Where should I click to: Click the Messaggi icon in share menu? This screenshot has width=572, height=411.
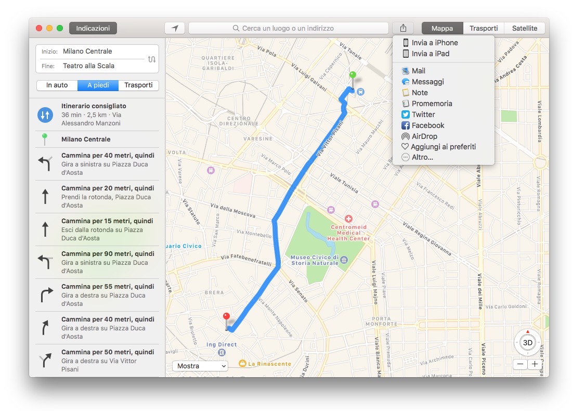(405, 82)
